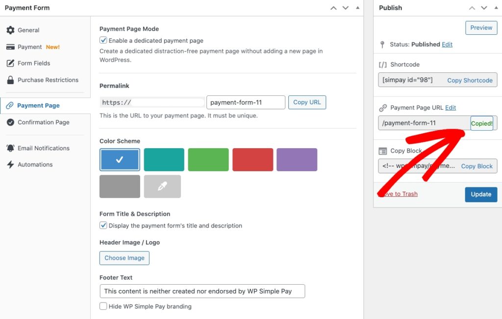
Task: Select the purple color scheme swatch
Action: click(297, 159)
